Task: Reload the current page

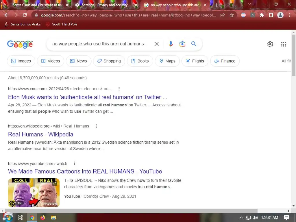Action: [25, 15]
